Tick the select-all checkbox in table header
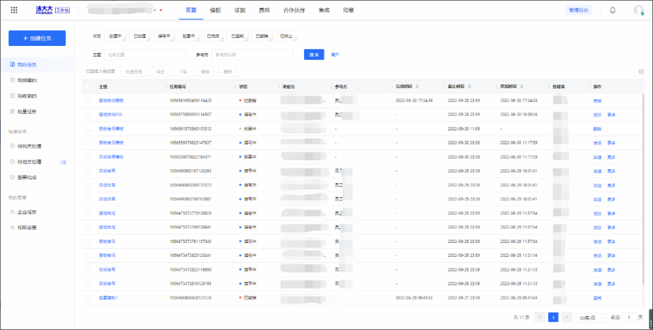The image size is (653, 330). [88, 87]
